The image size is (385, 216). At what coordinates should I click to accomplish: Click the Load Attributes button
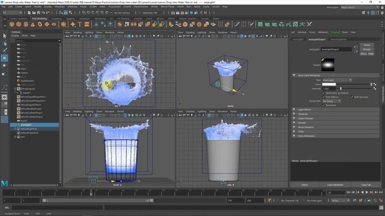coord(335,185)
